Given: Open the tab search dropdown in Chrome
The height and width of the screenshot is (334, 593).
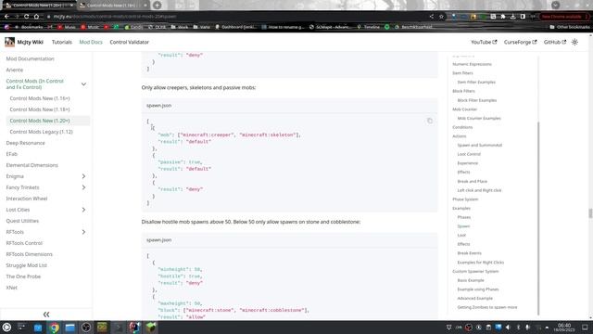Looking at the screenshot, I should click(555, 5).
